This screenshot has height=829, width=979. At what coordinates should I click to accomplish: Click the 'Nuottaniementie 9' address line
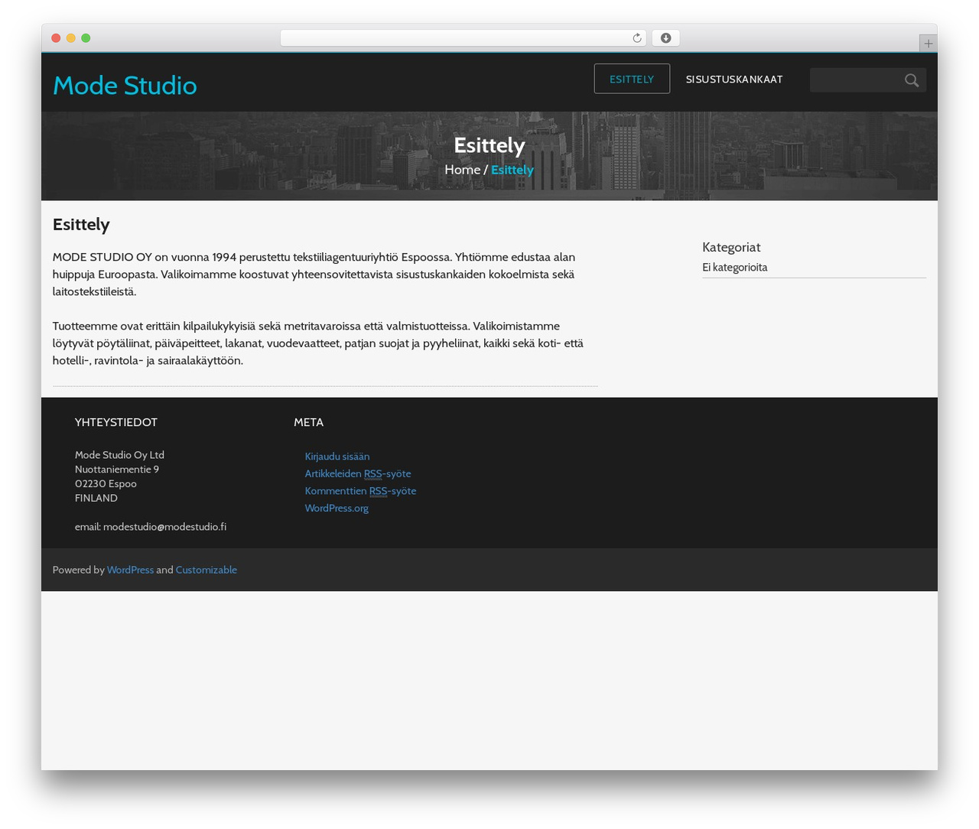(117, 470)
